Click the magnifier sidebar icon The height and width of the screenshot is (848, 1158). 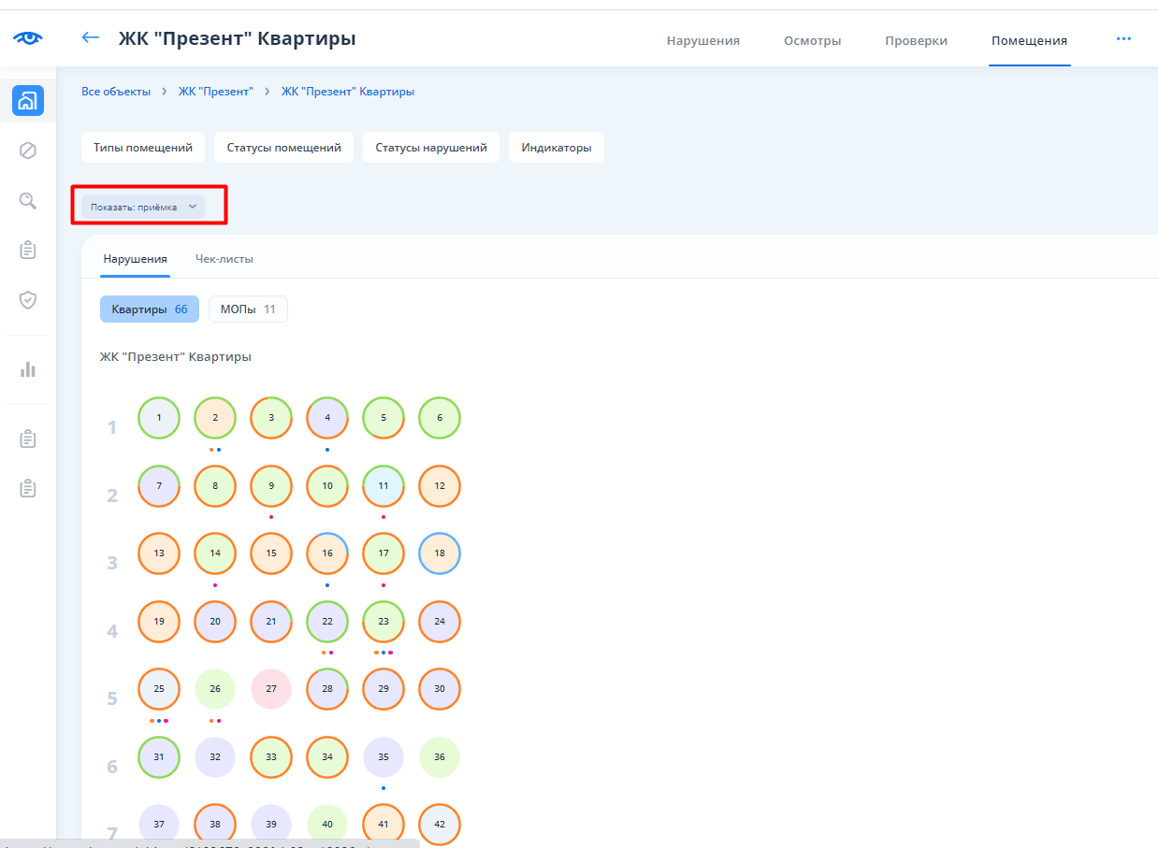[28, 200]
